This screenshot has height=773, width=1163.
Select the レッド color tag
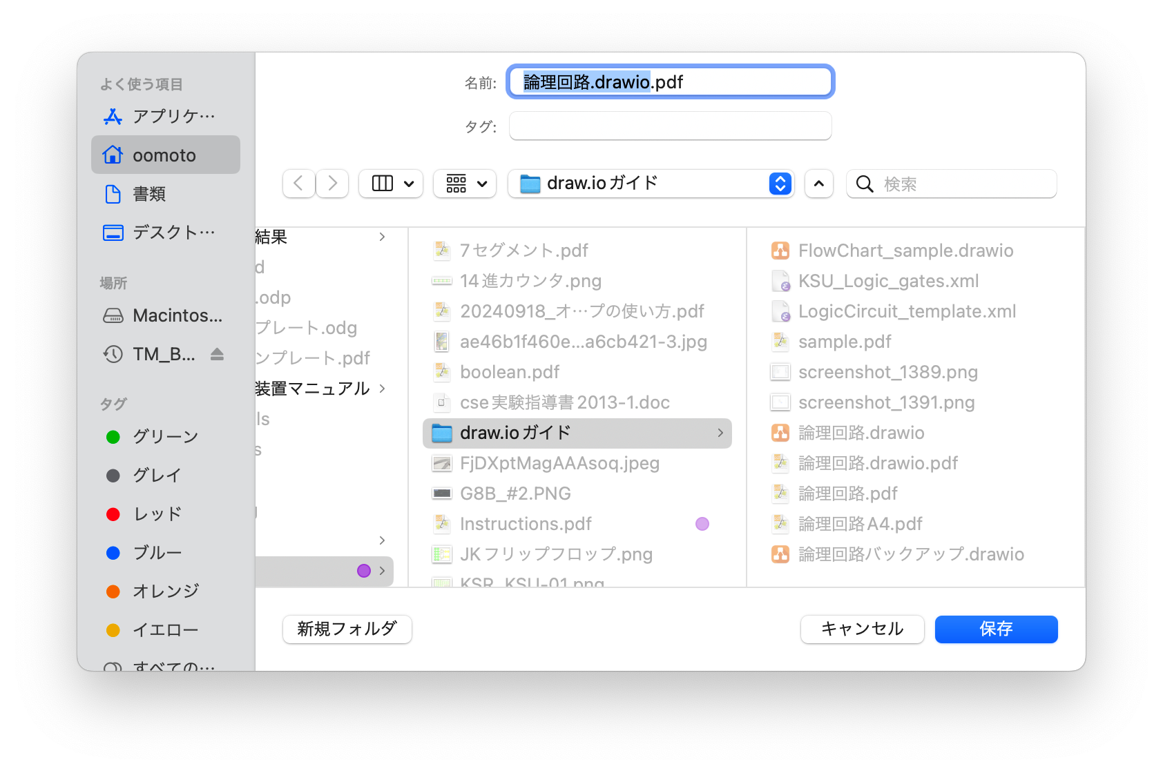tap(157, 514)
